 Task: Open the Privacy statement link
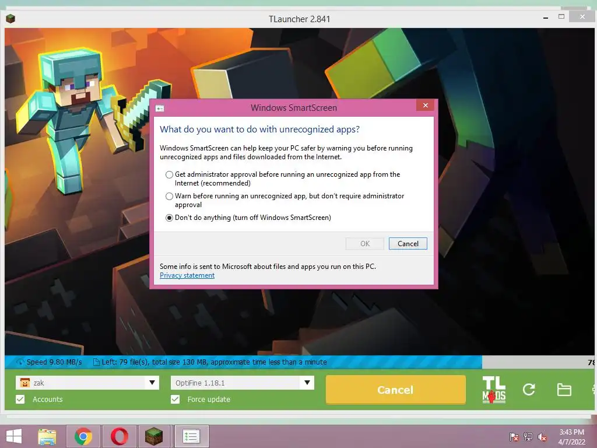click(187, 275)
